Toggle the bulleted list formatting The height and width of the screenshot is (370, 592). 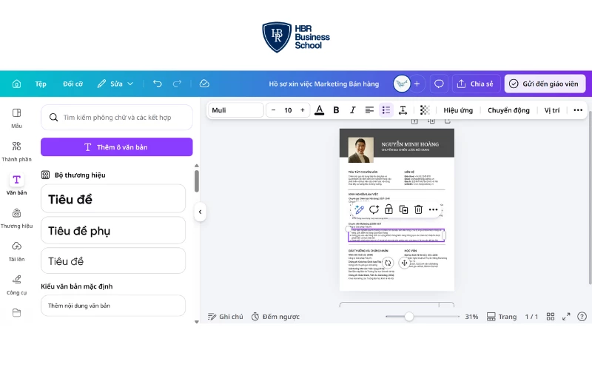coord(386,110)
